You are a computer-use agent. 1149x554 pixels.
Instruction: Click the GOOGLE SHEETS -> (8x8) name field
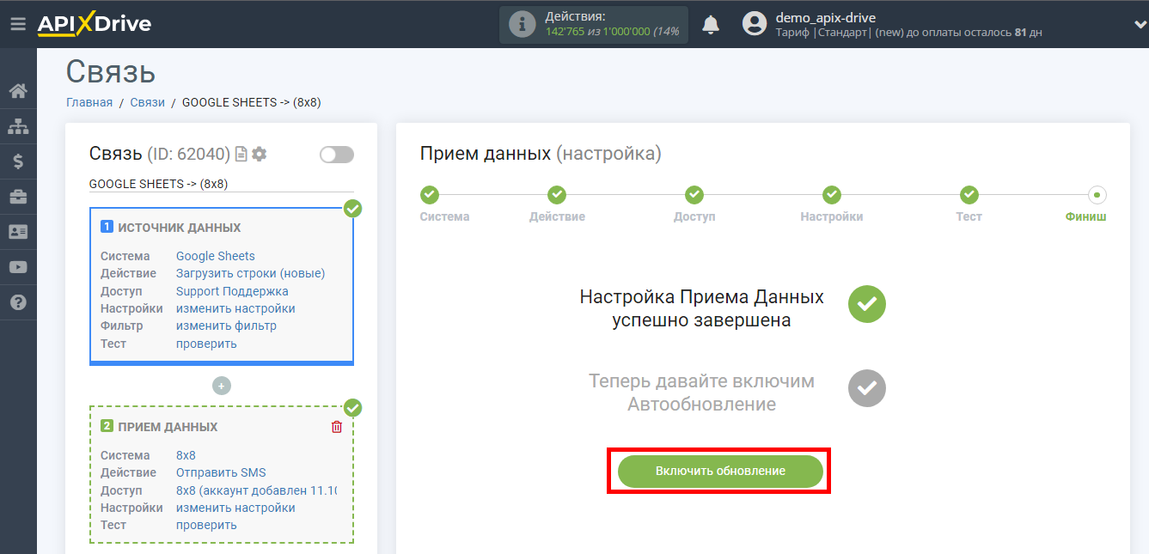click(x=222, y=184)
